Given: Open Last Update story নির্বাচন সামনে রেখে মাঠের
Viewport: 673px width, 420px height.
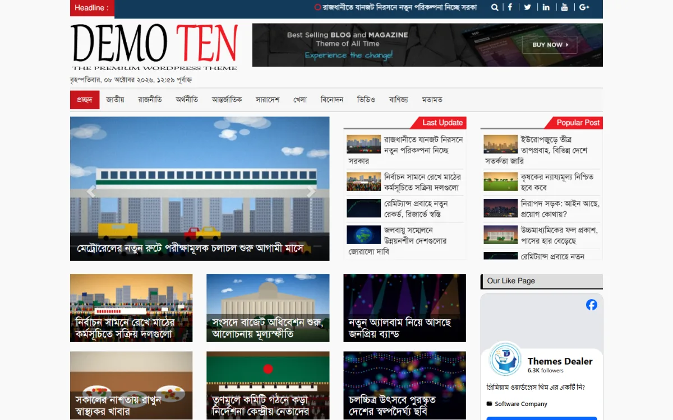Looking at the screenshot, I should point(422,182).
